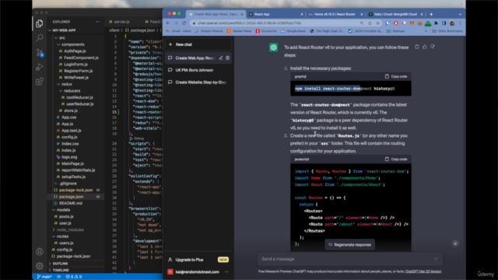Open the Create Website: Step-by-Step chat
The height and width of the screenshot is (280, 498).
[198, 82]
